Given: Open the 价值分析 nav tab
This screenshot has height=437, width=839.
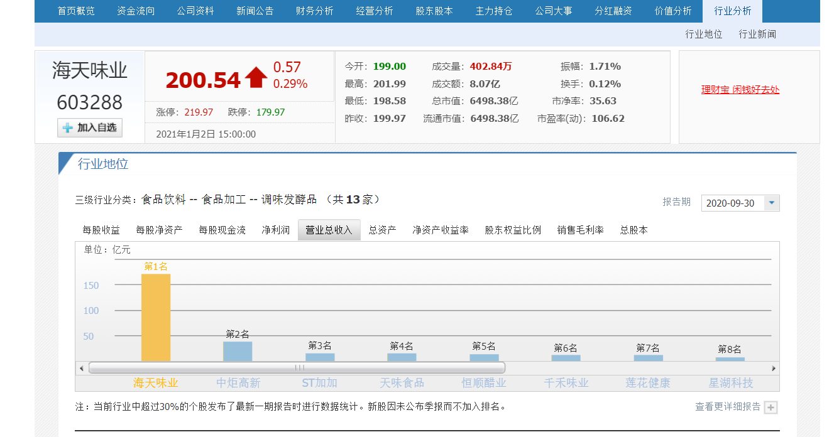Looking at the screenshot, I should [673, 11].
